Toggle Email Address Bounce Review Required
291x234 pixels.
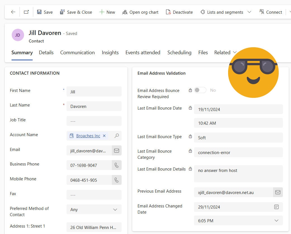point(200,90)
